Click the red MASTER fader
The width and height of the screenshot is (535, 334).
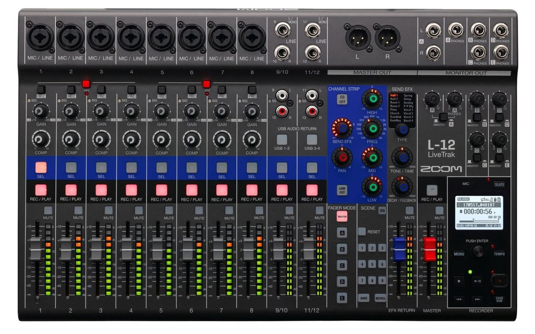[x=430, y=249]
